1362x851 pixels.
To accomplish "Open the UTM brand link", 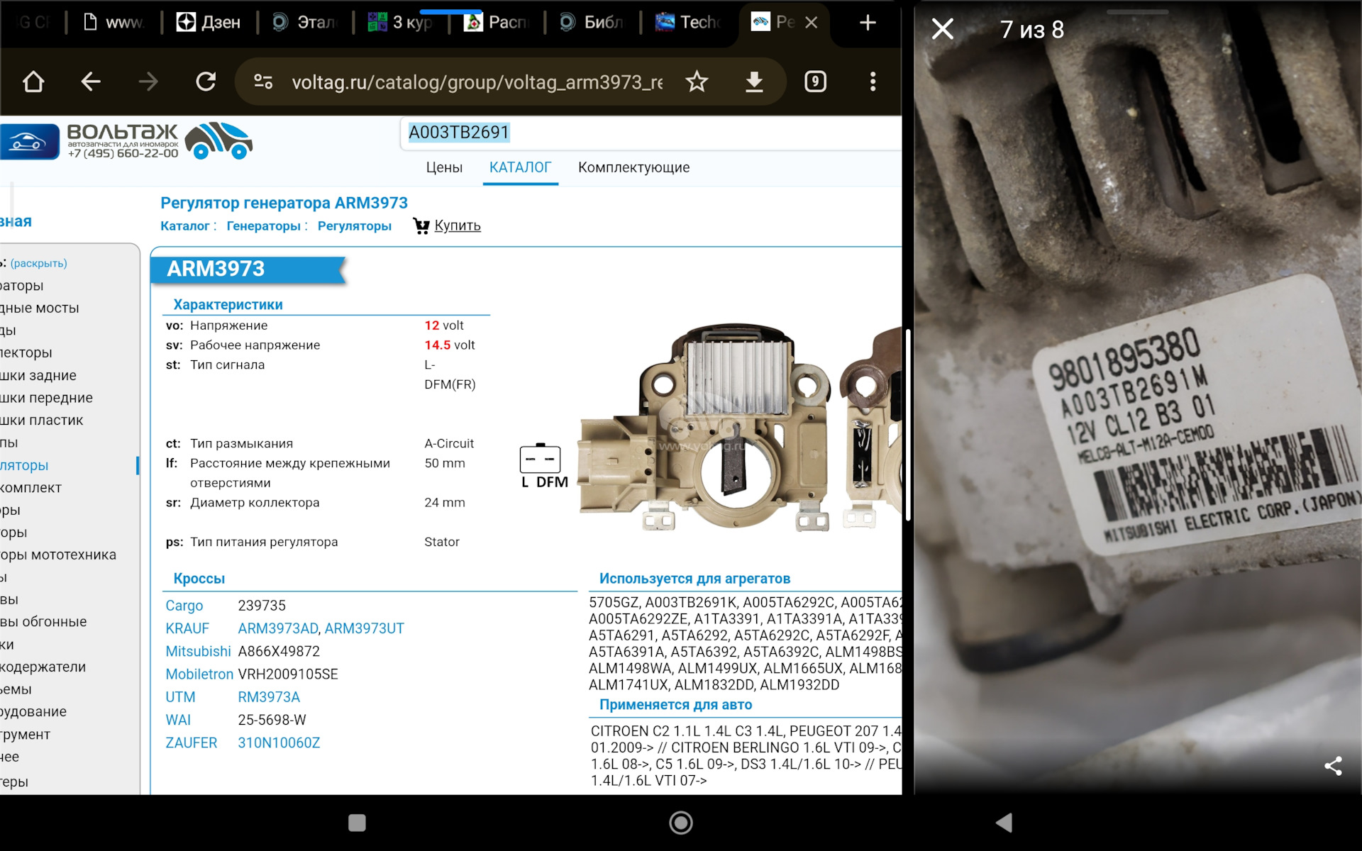I will (180, 697).
